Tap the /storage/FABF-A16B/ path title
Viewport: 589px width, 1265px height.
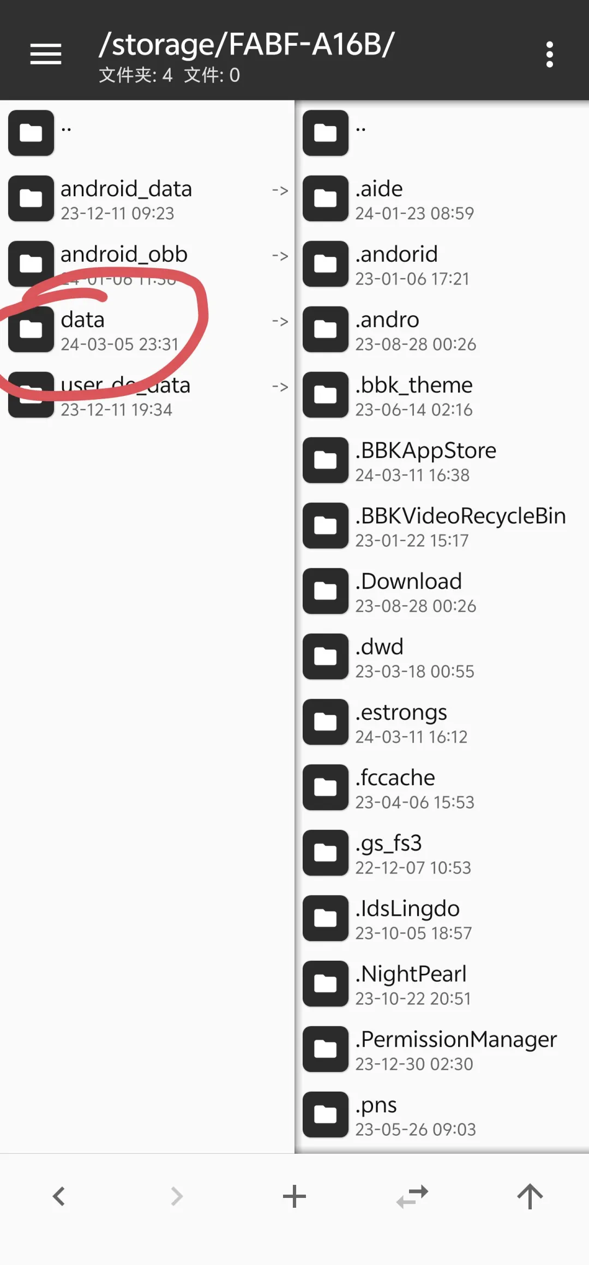(x=247, y=45)
